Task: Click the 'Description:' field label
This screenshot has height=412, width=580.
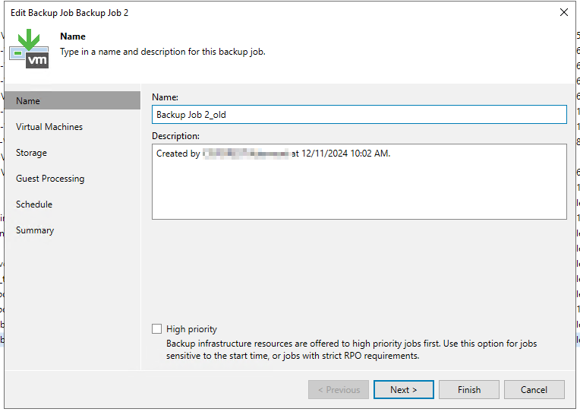Action: click(x=175, y=136)
